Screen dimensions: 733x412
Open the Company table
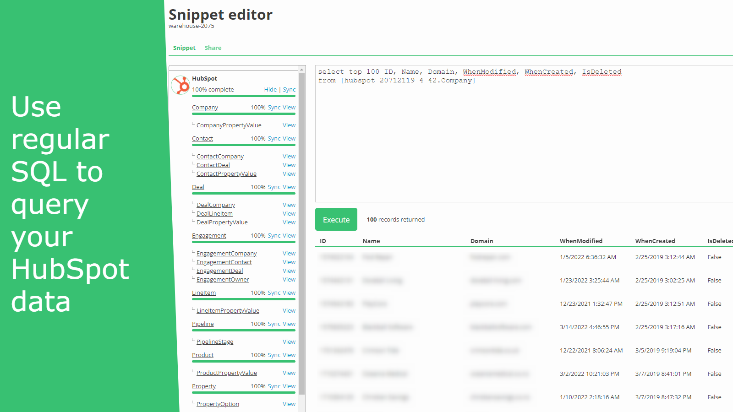pyautogui.click(x=205, y=107)
